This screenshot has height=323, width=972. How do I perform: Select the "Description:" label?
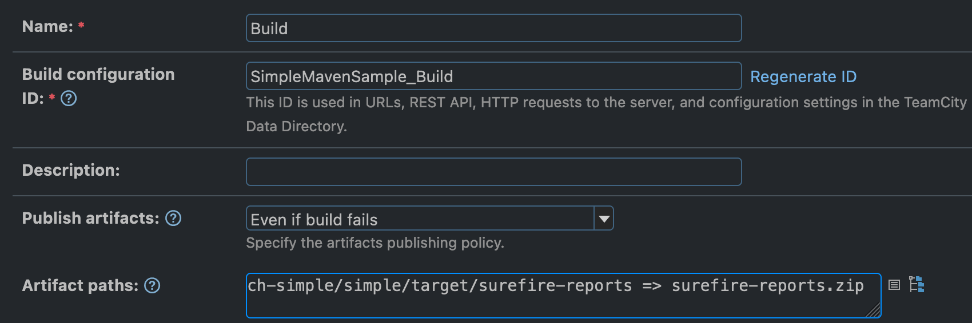coord(71,170)
